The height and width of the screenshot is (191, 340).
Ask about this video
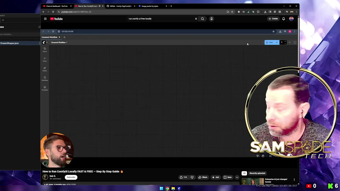pos(215,177)
